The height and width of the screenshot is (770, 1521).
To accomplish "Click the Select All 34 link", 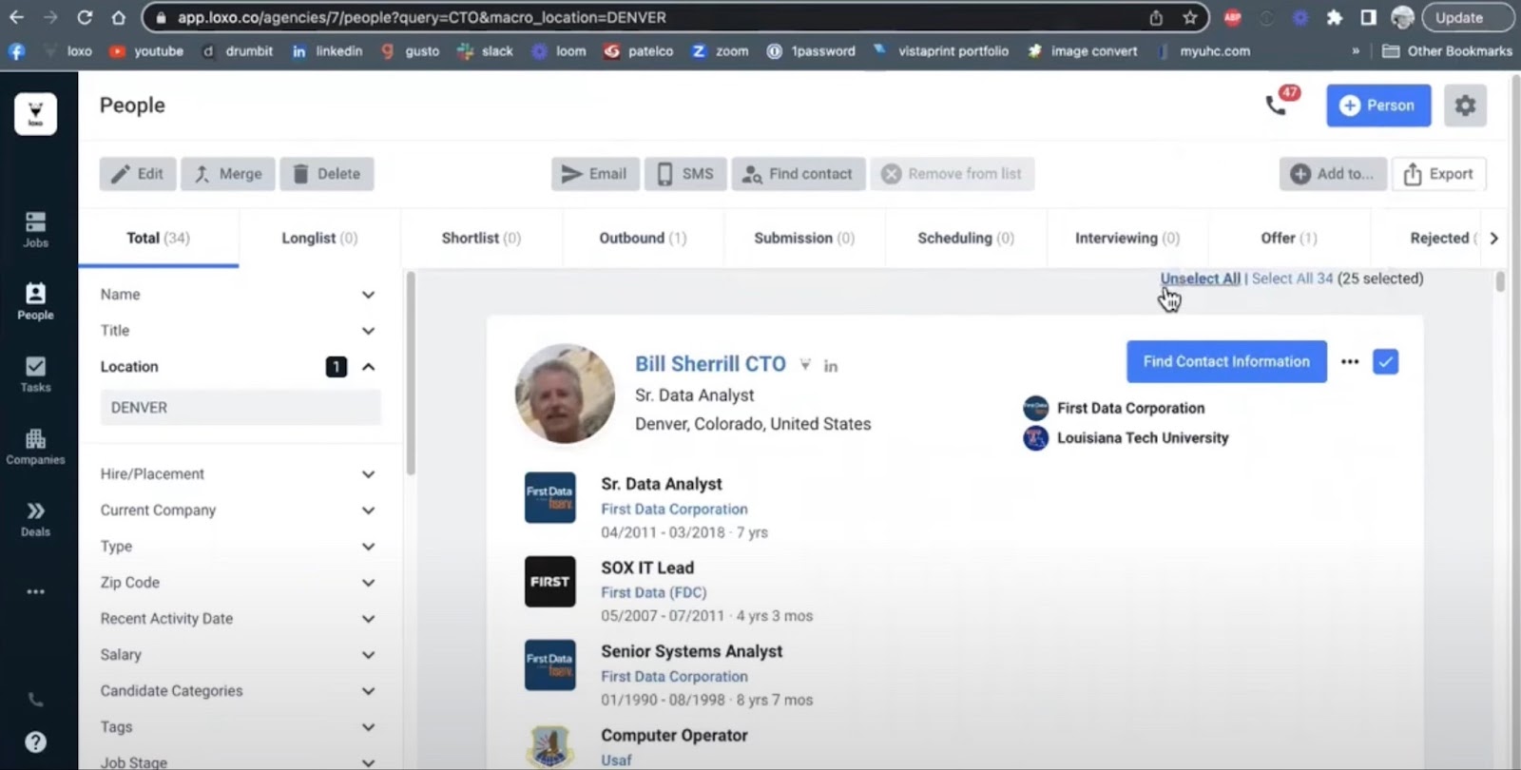I will click(x=1292, y=279).
